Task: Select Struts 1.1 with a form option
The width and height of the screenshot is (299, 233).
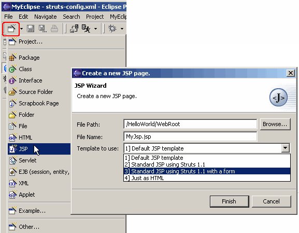Action: [x=207, y=171]
